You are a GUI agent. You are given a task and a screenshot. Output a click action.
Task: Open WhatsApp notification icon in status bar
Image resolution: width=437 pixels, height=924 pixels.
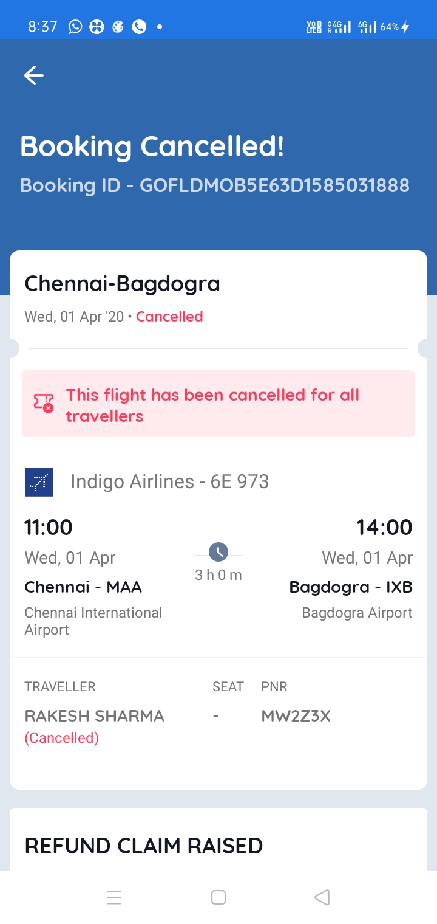75,27
